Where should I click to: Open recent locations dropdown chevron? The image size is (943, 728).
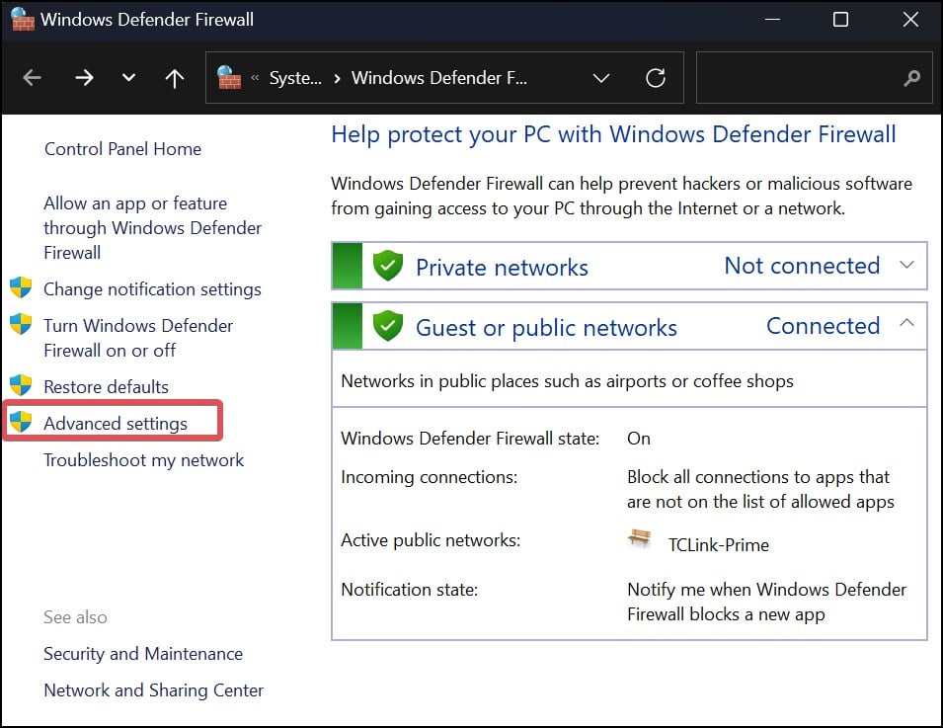128,78
